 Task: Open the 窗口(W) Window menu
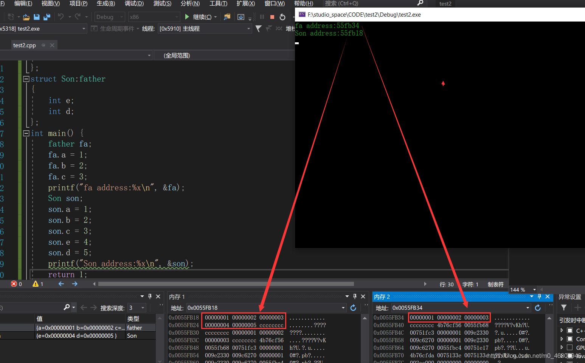(x=275, y=3)
